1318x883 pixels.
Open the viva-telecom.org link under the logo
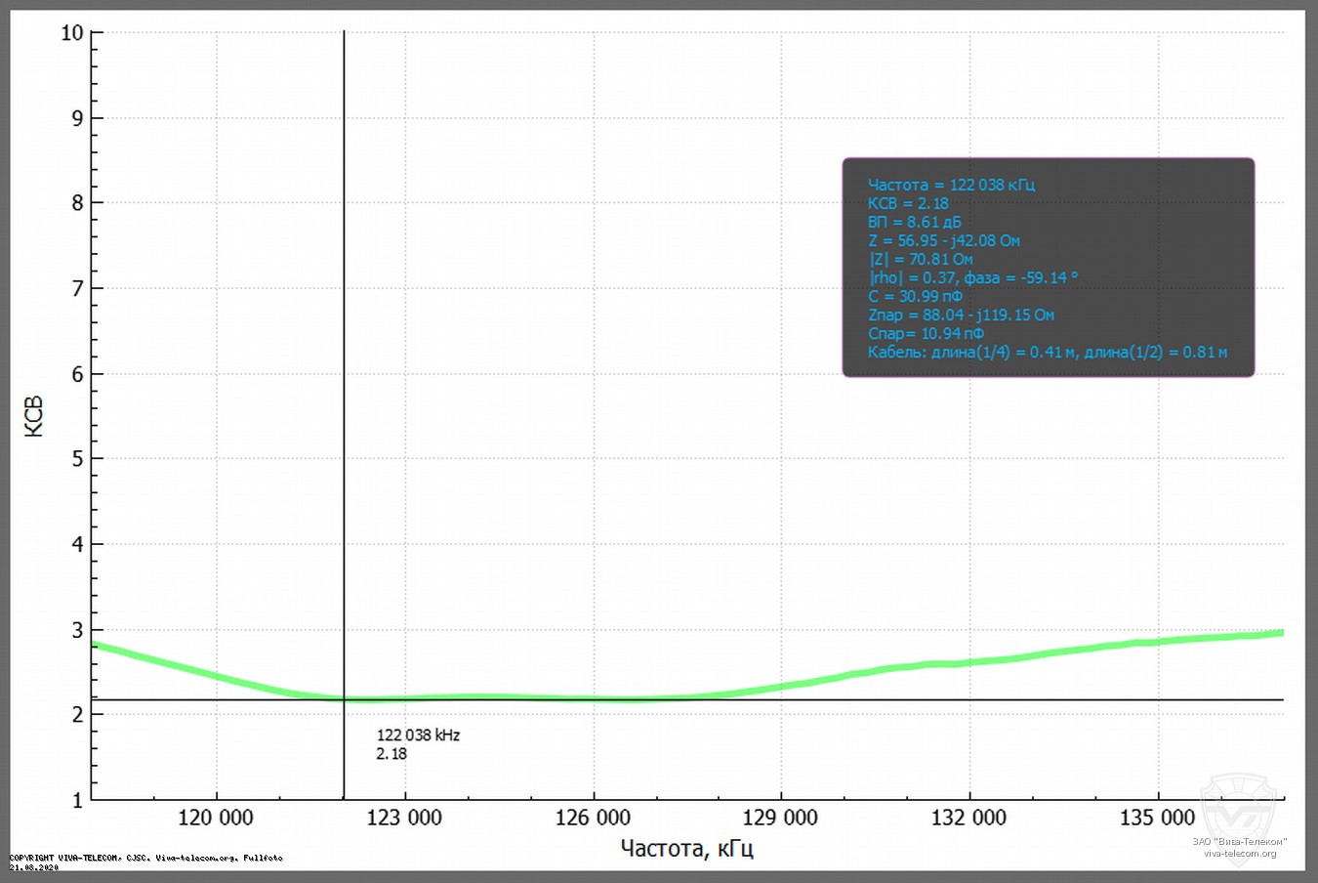tap(1239, 853)
